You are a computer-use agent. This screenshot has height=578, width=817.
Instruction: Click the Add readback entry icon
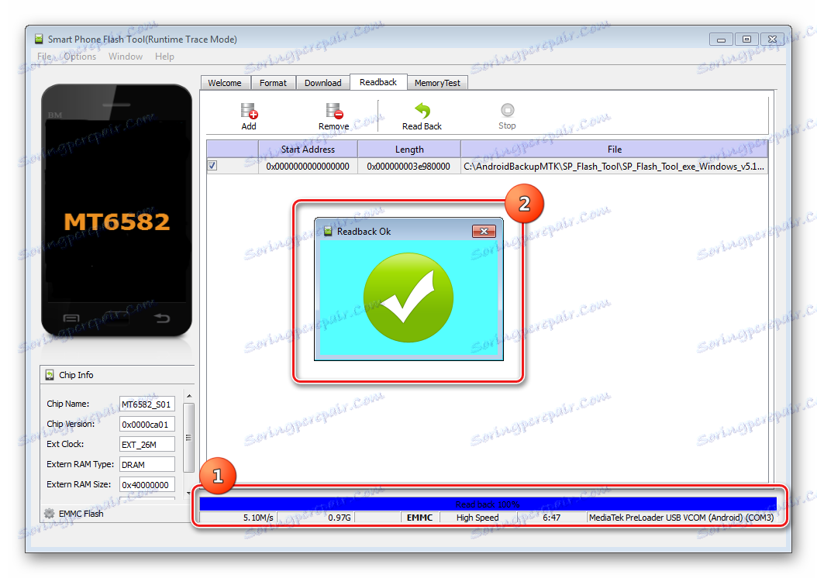249,111
